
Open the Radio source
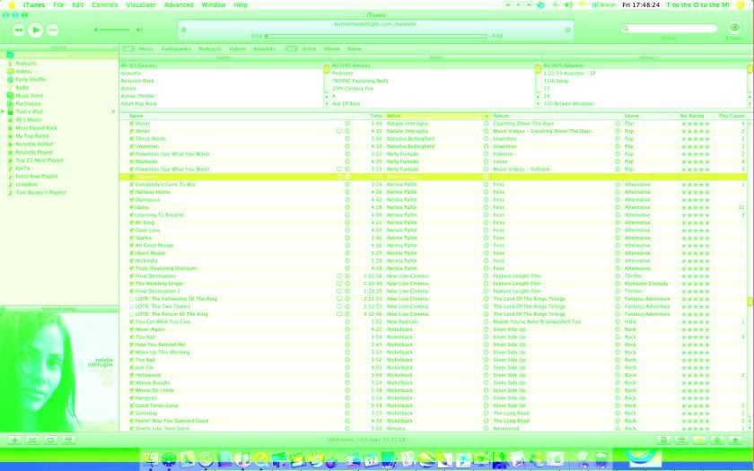22,88
